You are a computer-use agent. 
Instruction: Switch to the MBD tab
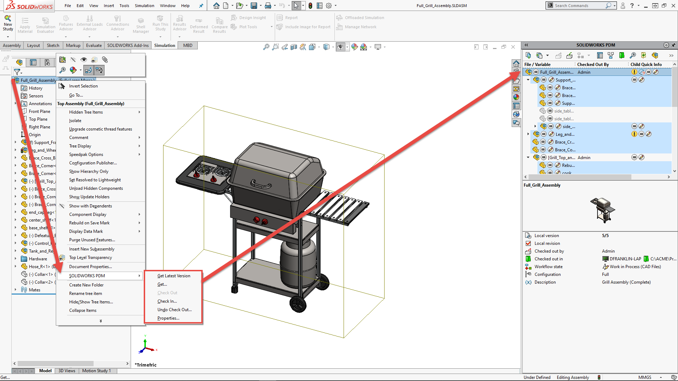click(x=188, y=45)
